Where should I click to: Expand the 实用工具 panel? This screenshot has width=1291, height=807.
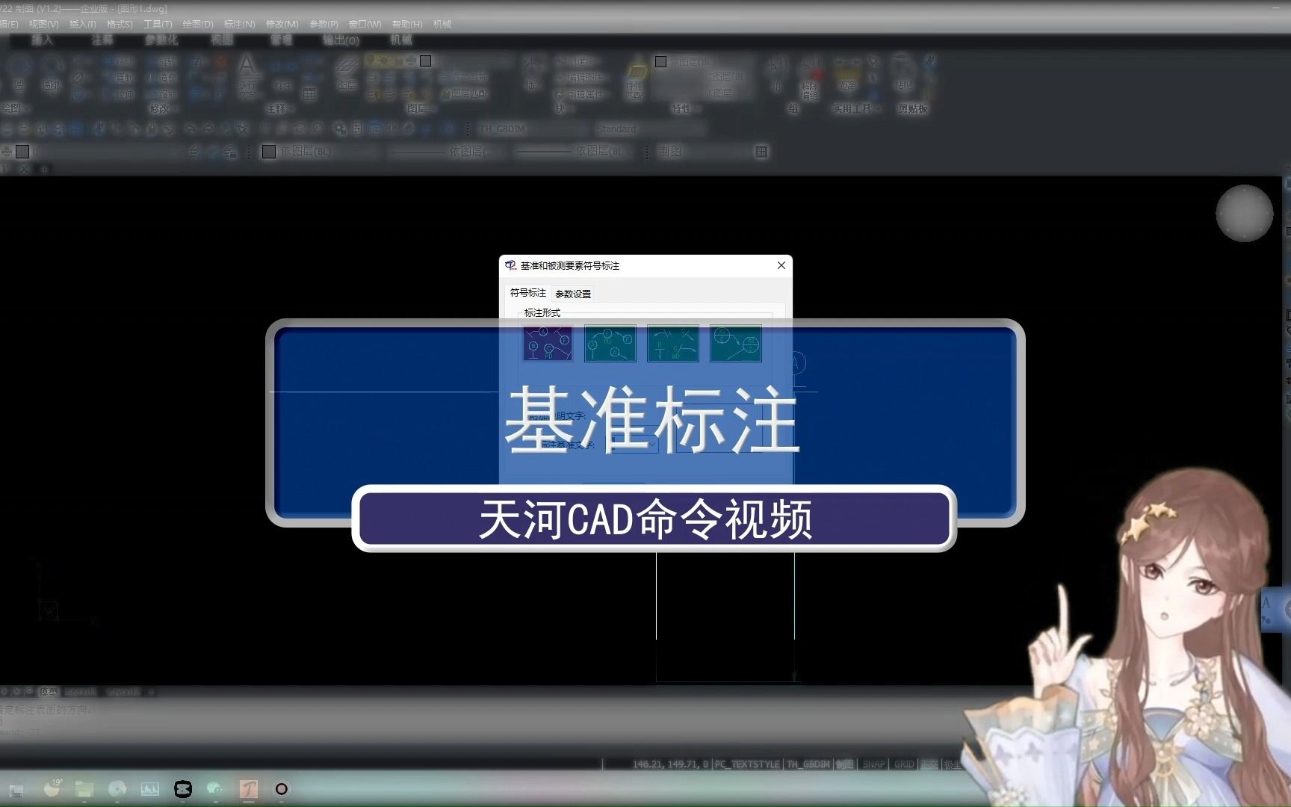click(x=856, y=109)
